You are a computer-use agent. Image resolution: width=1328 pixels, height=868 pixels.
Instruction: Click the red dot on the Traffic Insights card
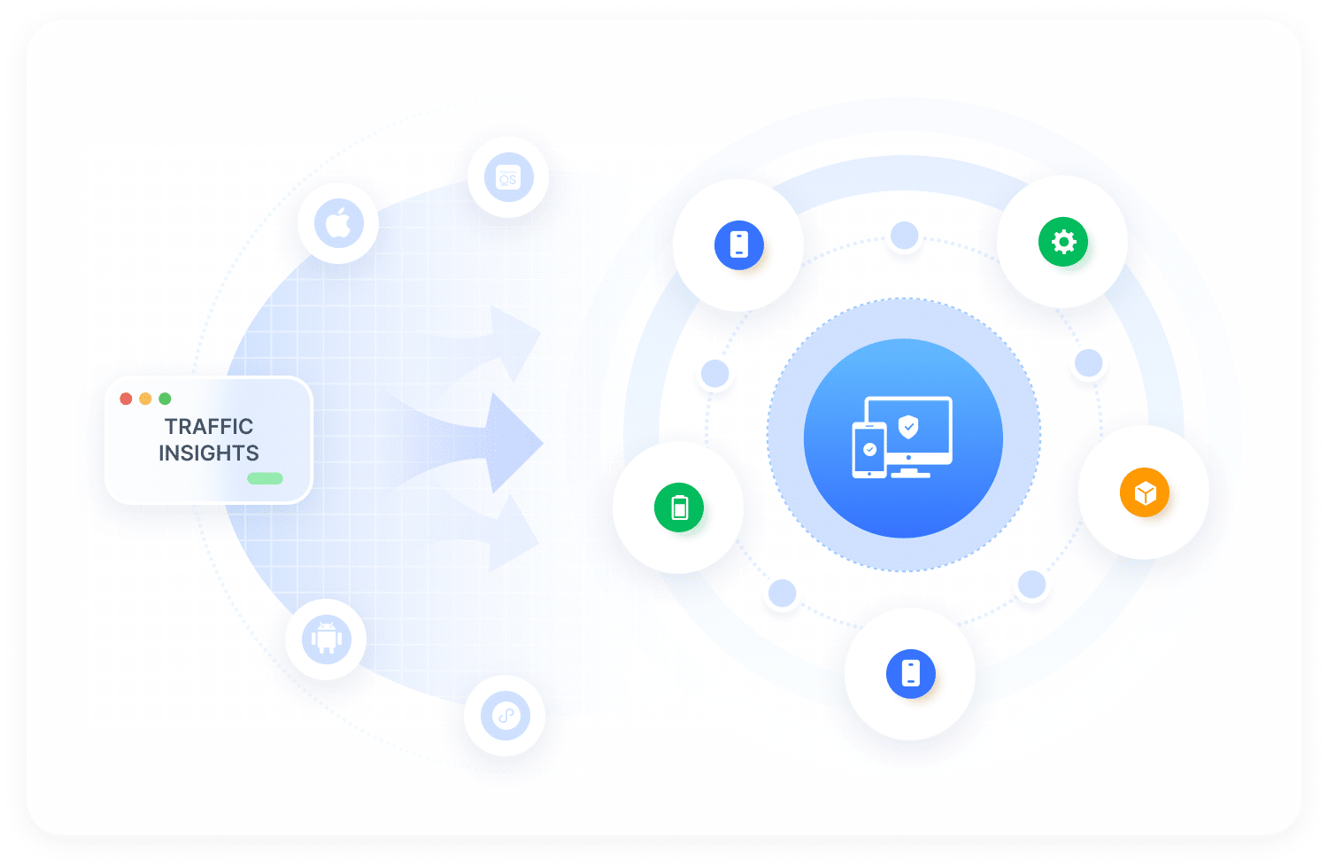(x=125, y=399)
